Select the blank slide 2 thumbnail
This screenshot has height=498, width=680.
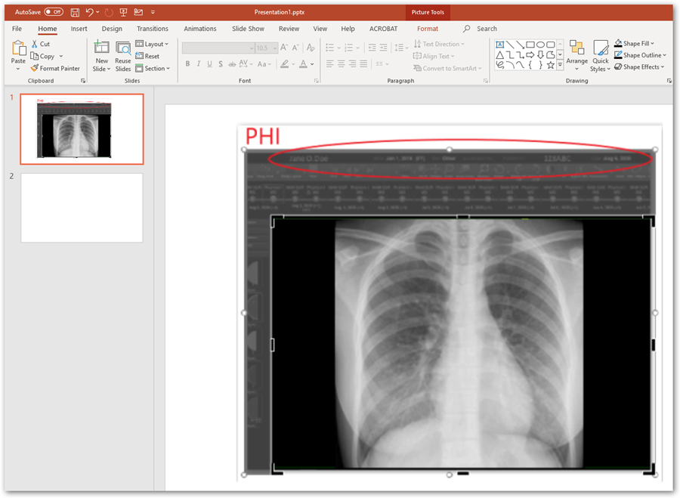coord(82,208)
